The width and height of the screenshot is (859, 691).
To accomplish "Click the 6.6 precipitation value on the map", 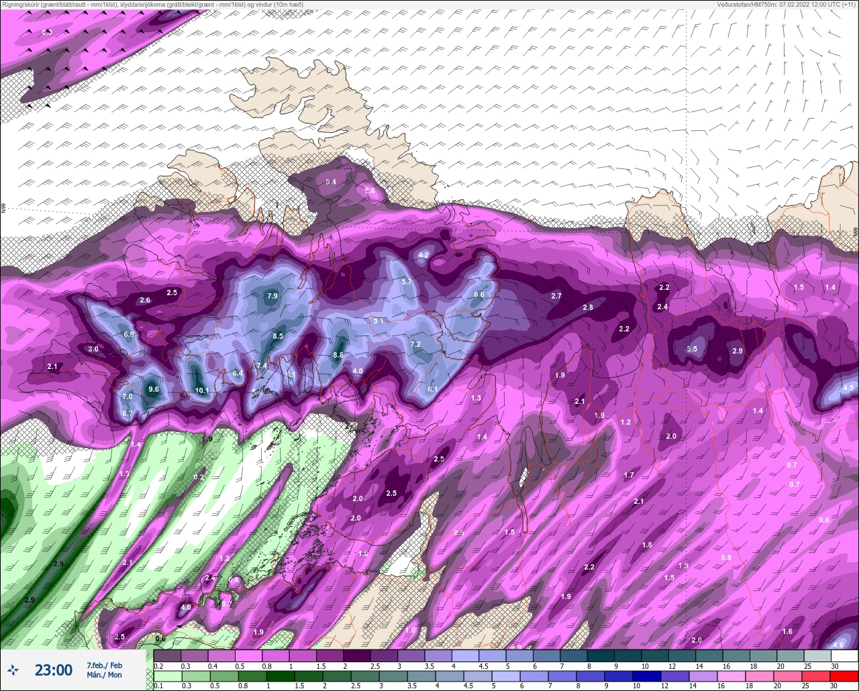I will click(479, 295).
